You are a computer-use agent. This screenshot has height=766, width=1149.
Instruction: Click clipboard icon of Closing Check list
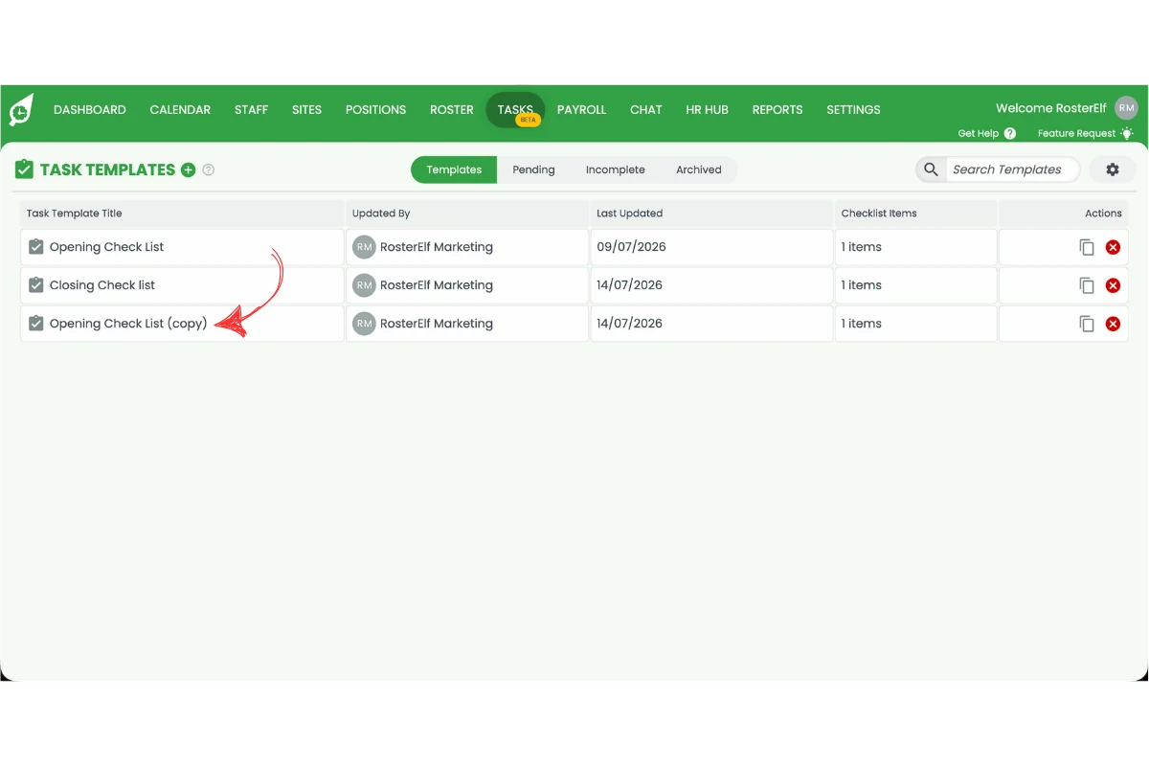point(36,285)
